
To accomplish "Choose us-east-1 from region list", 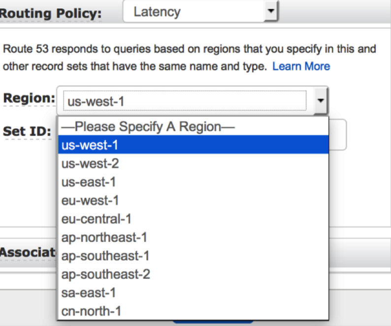I will coord(193,182).
